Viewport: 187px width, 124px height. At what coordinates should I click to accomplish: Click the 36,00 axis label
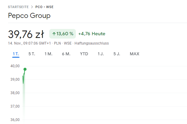coord(15,120)
